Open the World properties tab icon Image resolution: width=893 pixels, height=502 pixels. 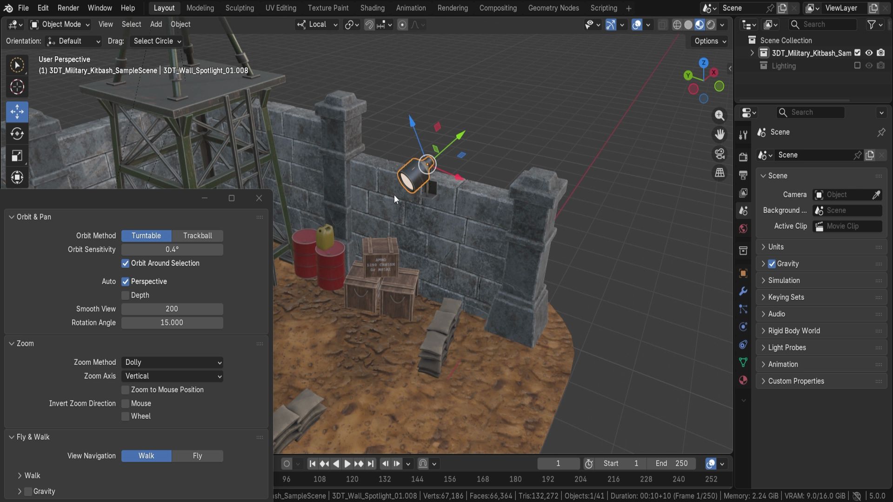743,229
